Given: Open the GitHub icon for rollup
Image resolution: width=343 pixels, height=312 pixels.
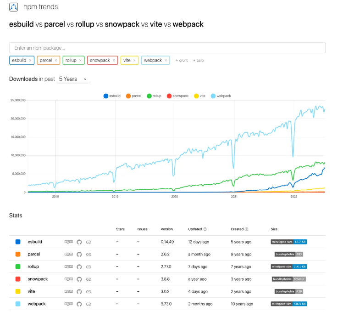Looking at the screenshot, I should point(79,267).
